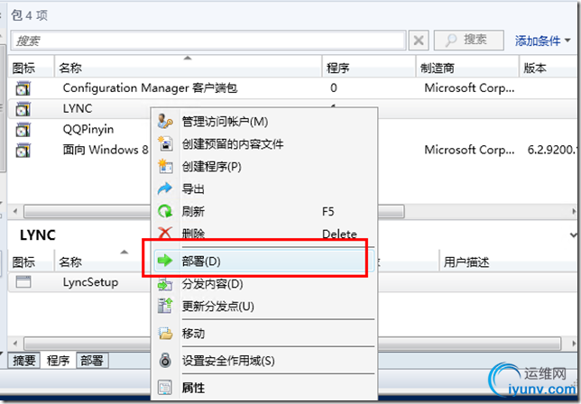Select the Configuration Manager 客户端包 row
The image size is (581, 404).
[x=292, y=88]
